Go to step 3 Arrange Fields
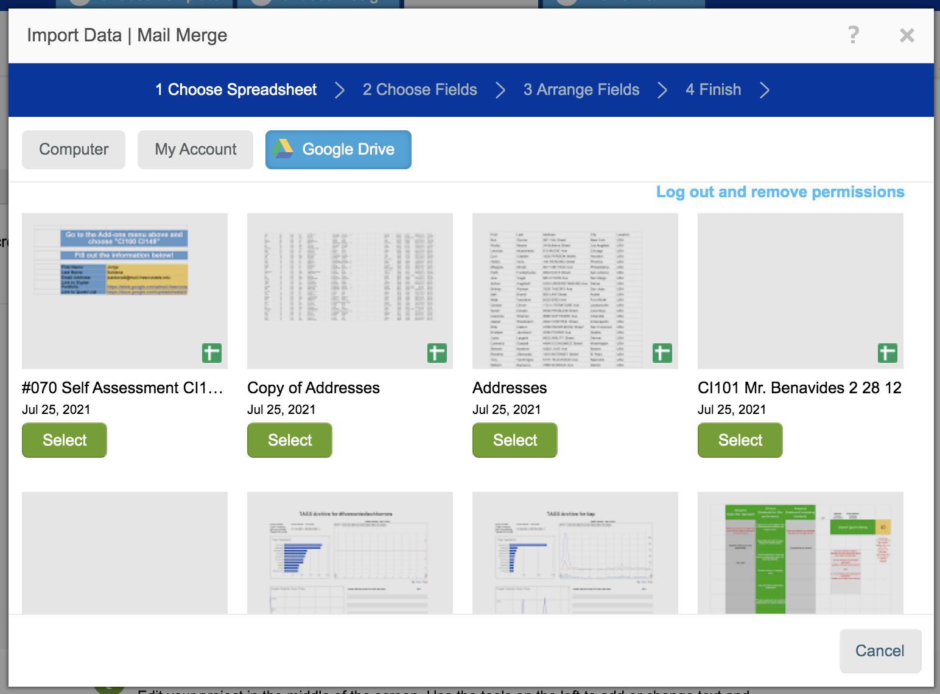Image resolution: width=940 pixels, height=694 pixels. [581, 89]
